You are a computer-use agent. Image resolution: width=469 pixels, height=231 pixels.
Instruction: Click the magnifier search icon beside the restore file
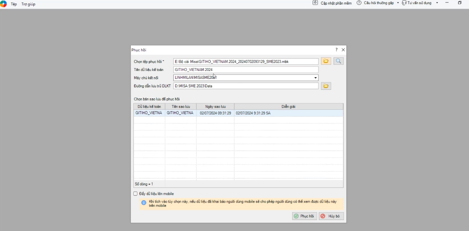coord(339,61)
